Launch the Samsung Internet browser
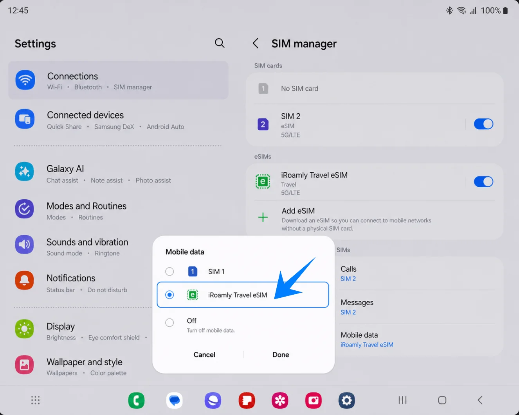 213,401
